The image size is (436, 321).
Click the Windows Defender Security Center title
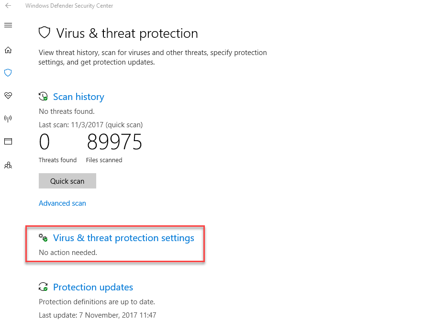[x=69, y=6]
